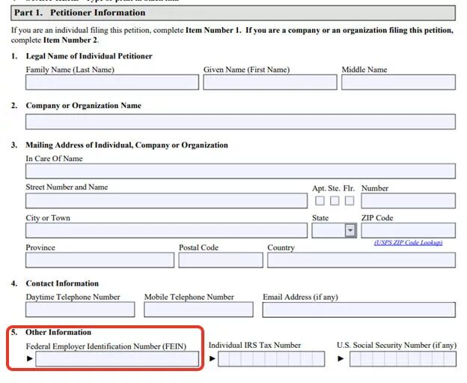Image resolution: width=467 pixels, height=383 pixels.
Task: Click the 'Other Information' heading text
Action: (x=58, y=332)
